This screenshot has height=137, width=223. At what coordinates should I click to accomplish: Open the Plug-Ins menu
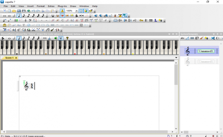pyautogui.click(x=62, y=6)
